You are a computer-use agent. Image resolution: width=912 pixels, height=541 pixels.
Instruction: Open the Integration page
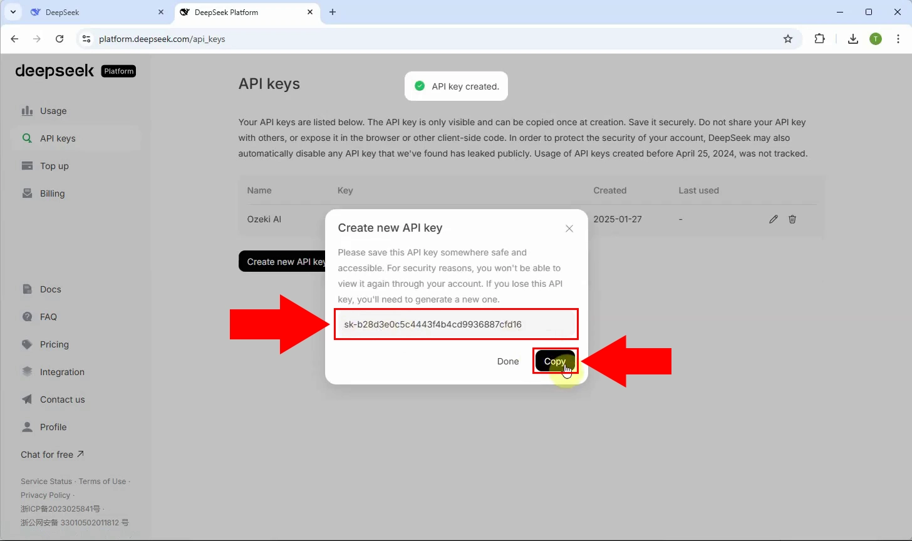coord(76,372)
